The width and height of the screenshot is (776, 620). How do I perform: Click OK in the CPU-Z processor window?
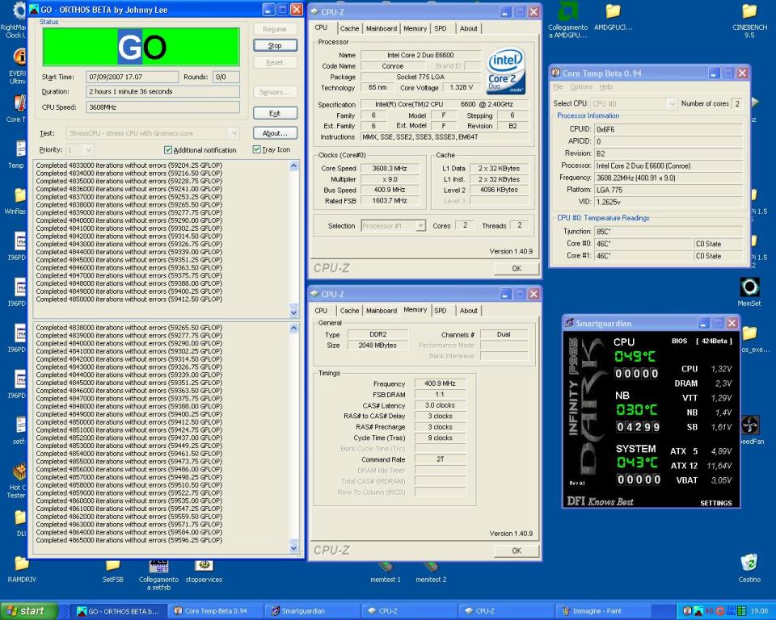click(x=517, y=269)
